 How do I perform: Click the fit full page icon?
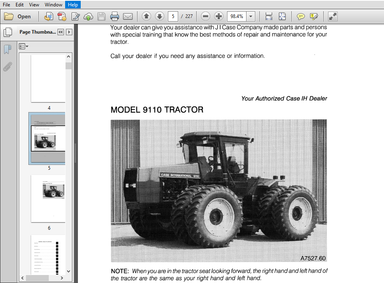pos(282,16)
